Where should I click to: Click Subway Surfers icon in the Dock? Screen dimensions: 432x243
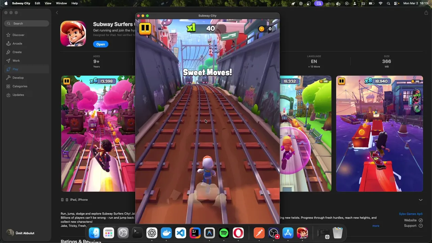coord(302,233)
